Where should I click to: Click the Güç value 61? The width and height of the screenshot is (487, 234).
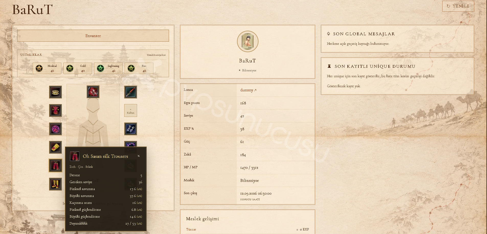coord(242,142)
